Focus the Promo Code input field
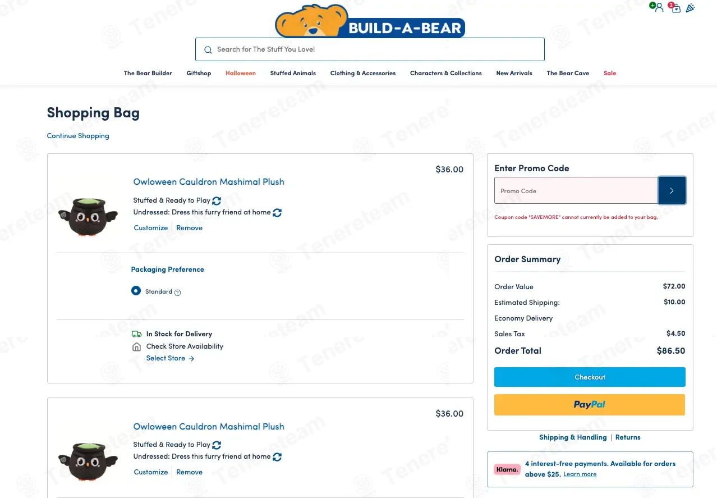717x498 pixels. tap(576, 190)
